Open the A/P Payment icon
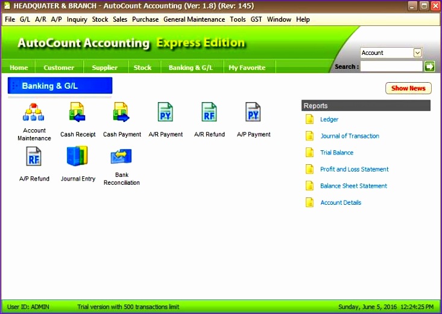Viewport: 442px width, 314px height. coord(253,112)
